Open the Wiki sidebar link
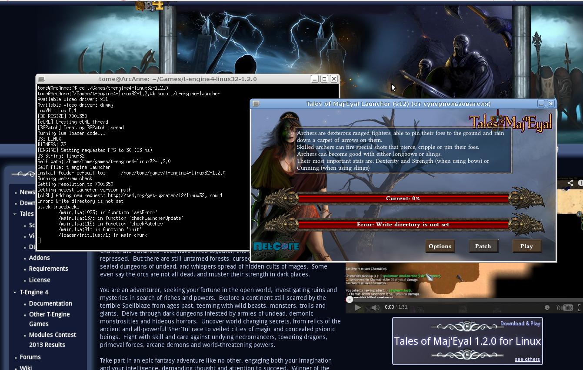 (26, 367)
